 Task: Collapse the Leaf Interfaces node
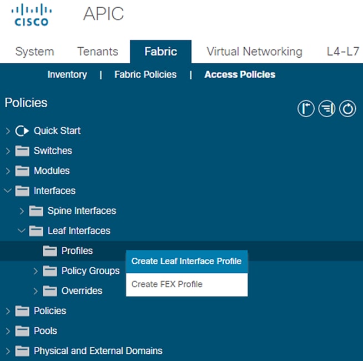point(22,231)
